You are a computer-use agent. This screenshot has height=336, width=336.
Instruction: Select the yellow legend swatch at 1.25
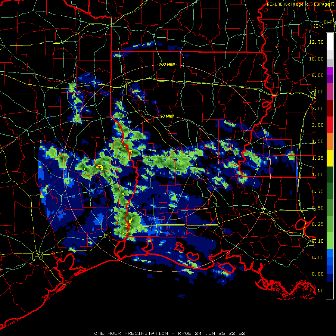point(330,158)
